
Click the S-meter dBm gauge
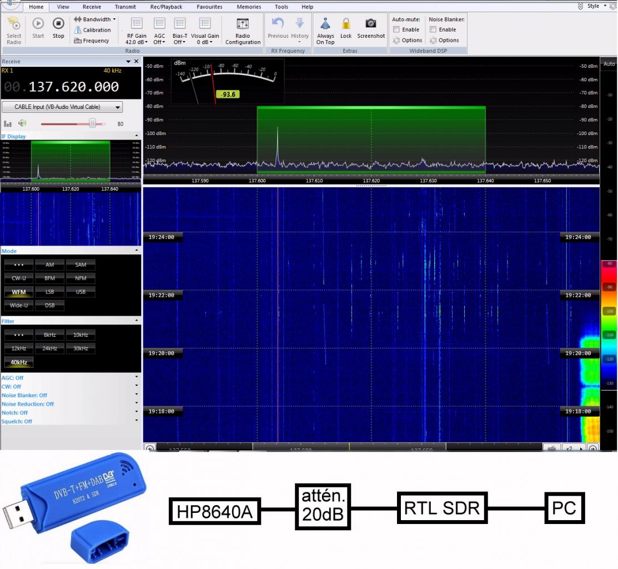tap(228, 81)
